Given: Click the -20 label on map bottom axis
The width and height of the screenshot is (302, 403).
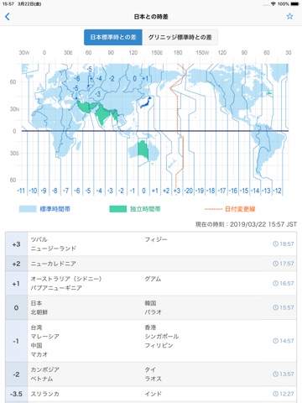Looking at the screenshot, I should (x=189, y=191).
